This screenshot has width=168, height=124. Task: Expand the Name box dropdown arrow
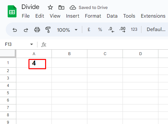pyautogui.click(x=31, y=44)
